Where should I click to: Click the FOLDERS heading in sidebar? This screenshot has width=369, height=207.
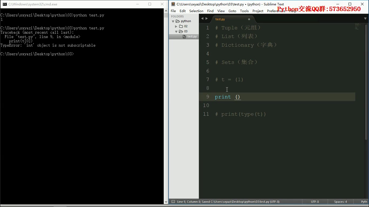point(177,16)
